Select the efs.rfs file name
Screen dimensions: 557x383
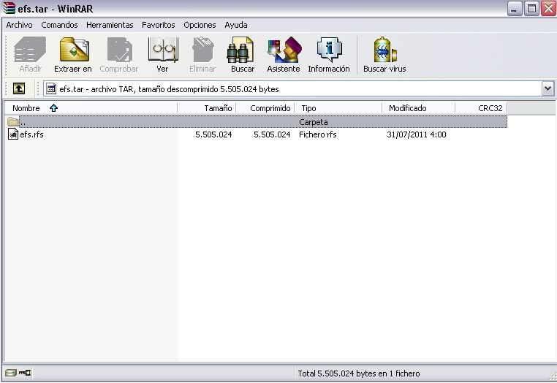31,134
